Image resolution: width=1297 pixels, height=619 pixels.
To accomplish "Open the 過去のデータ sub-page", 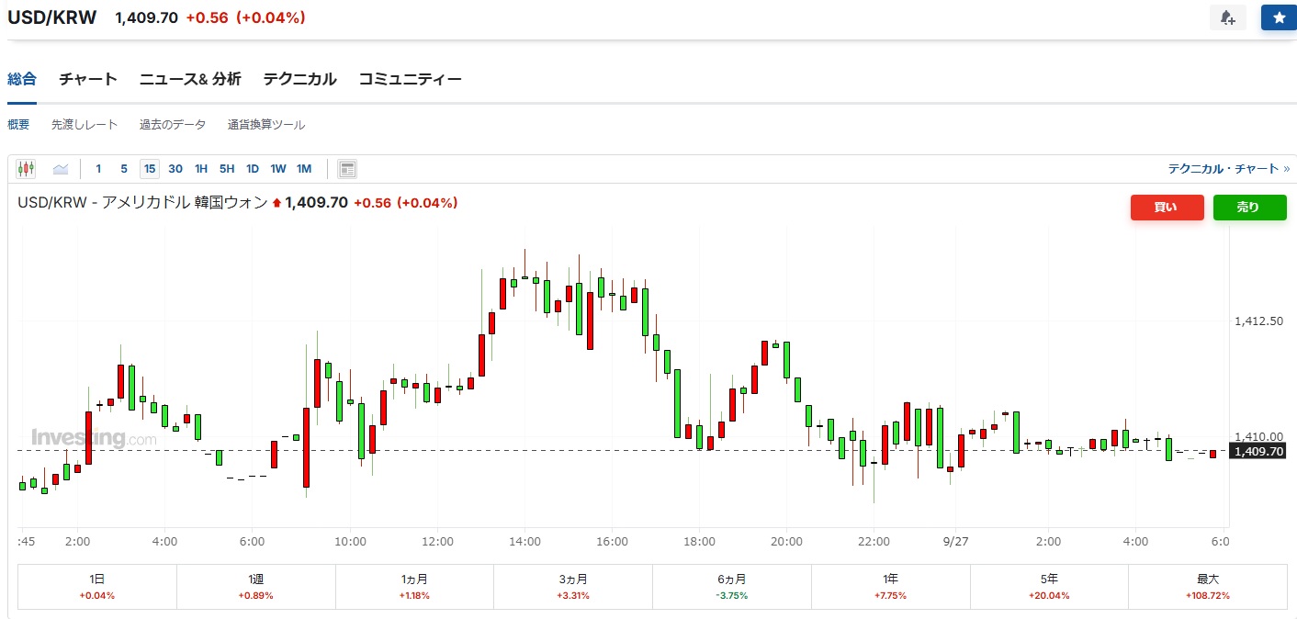I will 173,125.
